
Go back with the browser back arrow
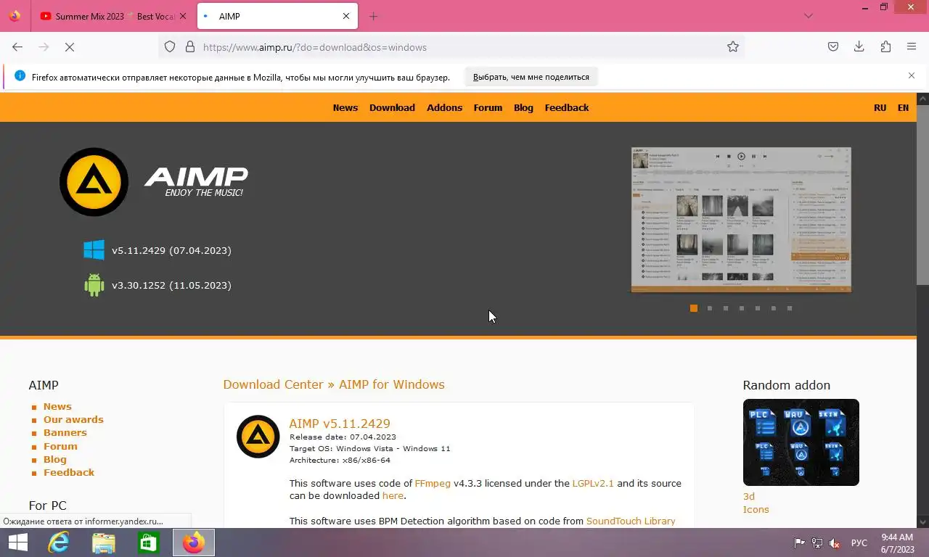17,47
